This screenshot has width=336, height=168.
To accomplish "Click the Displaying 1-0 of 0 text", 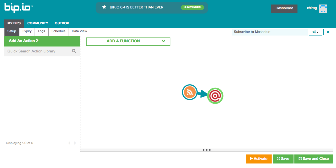I will pos(19,143).
